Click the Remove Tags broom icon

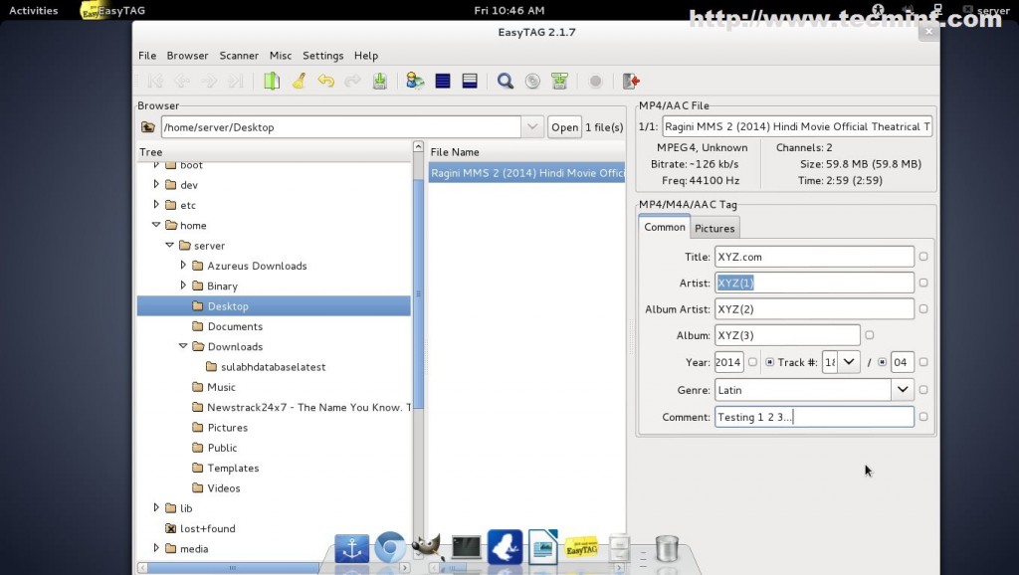(x=298, y=81)
